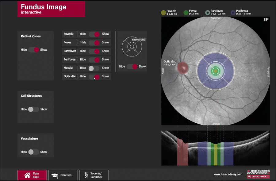The width and height of the screenshot is (276, 181).
Task: Switch off the ETDRS Grid toggle
Action: 132,67
